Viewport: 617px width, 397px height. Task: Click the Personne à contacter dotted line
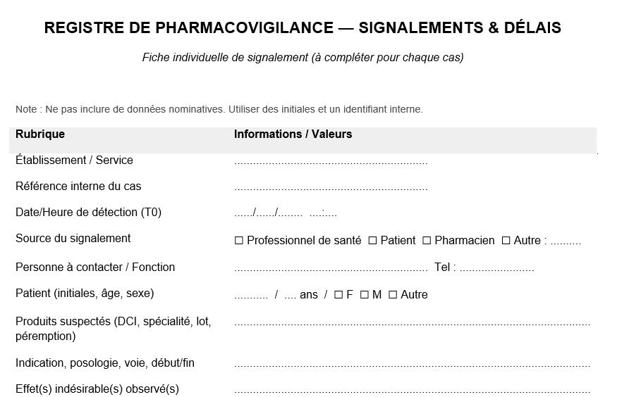(331, 270)
